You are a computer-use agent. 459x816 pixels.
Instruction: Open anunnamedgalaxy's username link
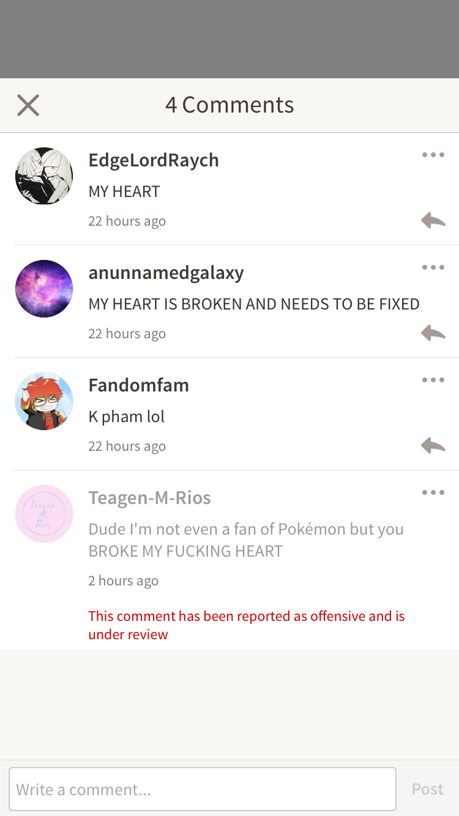[166, 273]
